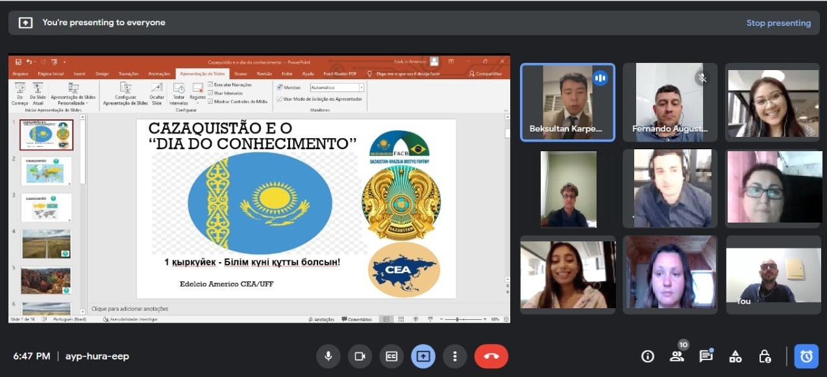Image resolution: width=827 pixels, height=377 pixels.
Task: Click Testar Intervalos in ribbon
Action: tap(179, 93)
